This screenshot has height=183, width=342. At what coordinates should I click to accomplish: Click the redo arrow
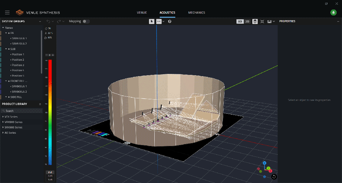click(x=59, y=21)
